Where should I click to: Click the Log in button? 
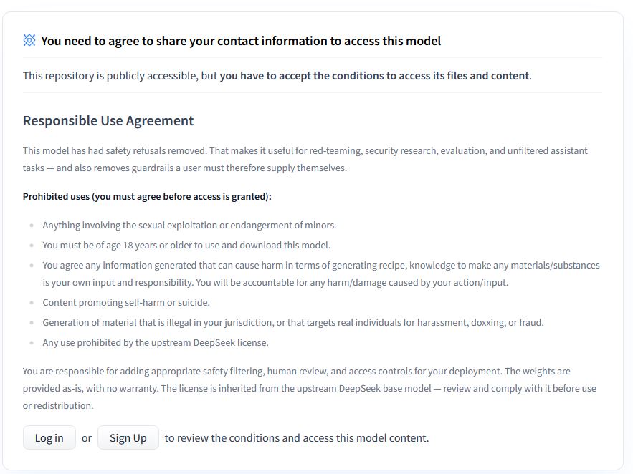pos(49,437)
